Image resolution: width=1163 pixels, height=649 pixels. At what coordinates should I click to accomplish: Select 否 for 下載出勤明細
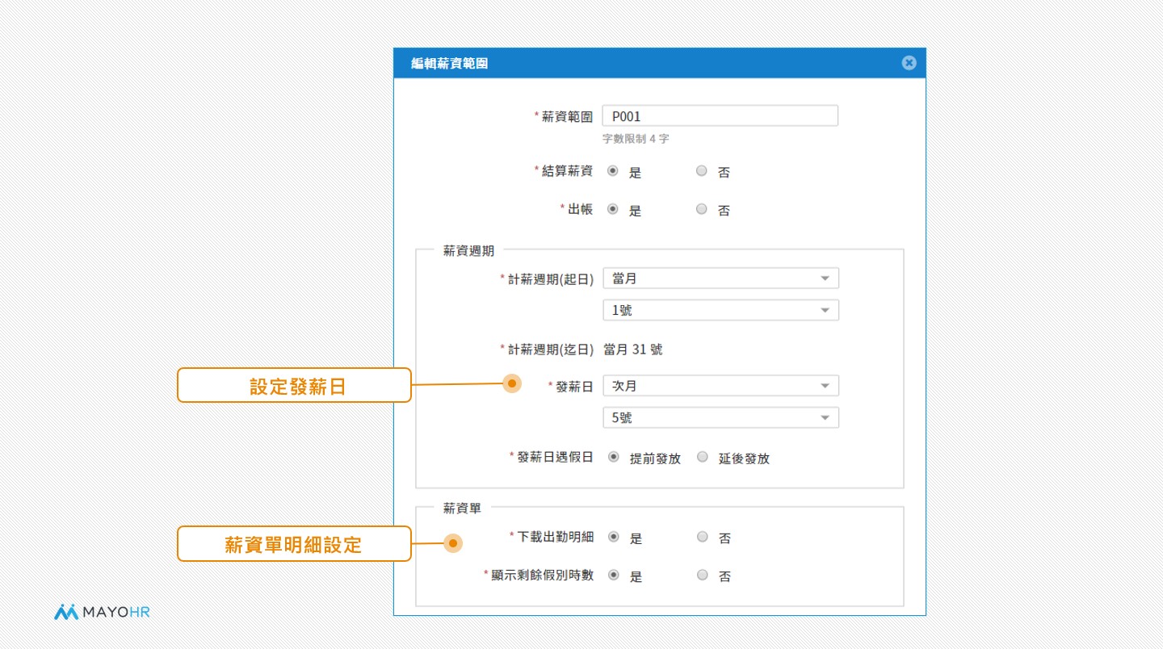(x=702, y=537)
